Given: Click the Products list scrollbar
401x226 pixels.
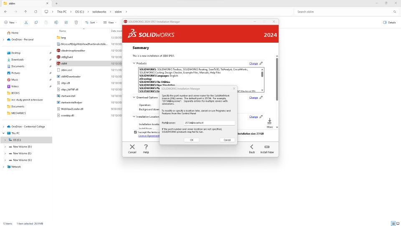Looking at the screenshot, I should (262, 74).
